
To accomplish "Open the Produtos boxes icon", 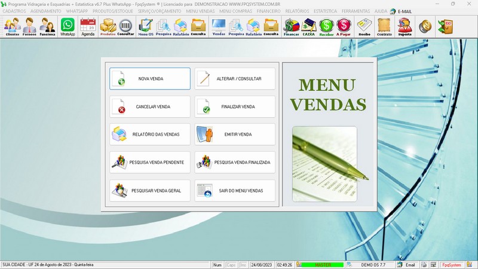I will coord(108,27).
